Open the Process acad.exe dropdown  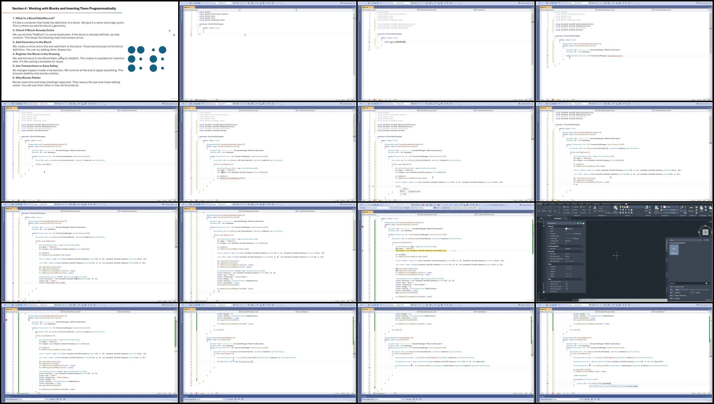(378, 208)
